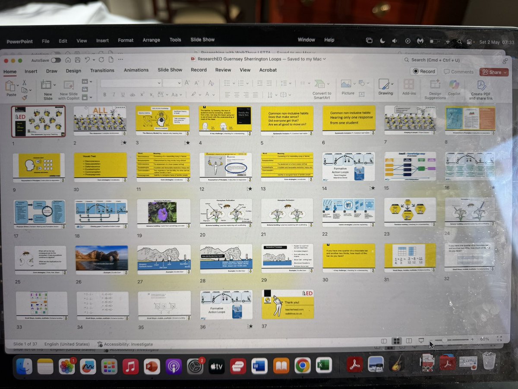Viewport: 518px width, 389px height.
Task: Click the Picture insert icon
Action: pyautogui.click(x=346, y=84)
